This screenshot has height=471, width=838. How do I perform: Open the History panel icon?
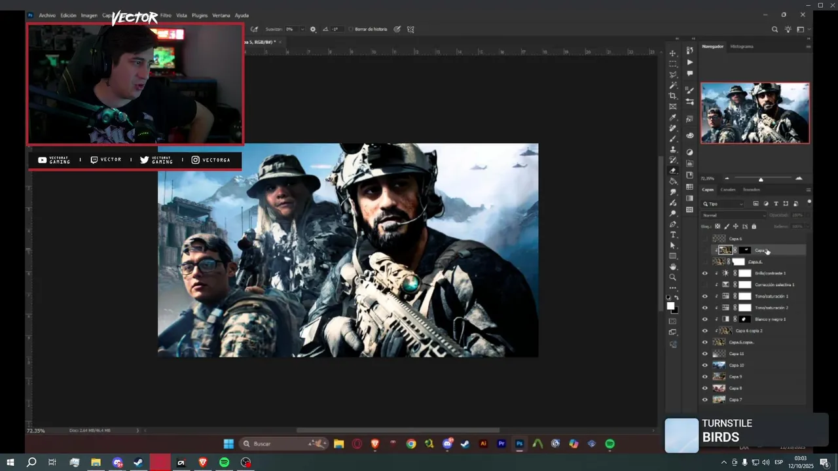click(689, 51)
